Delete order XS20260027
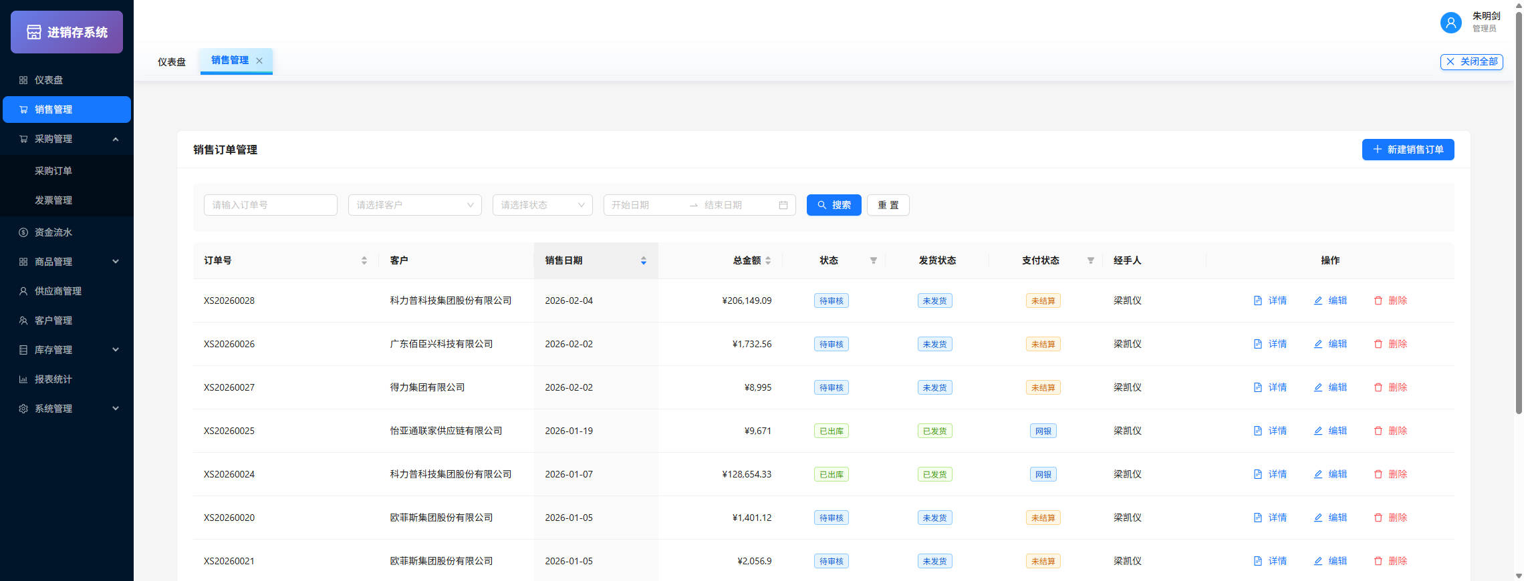 [x=1390, y=387]
